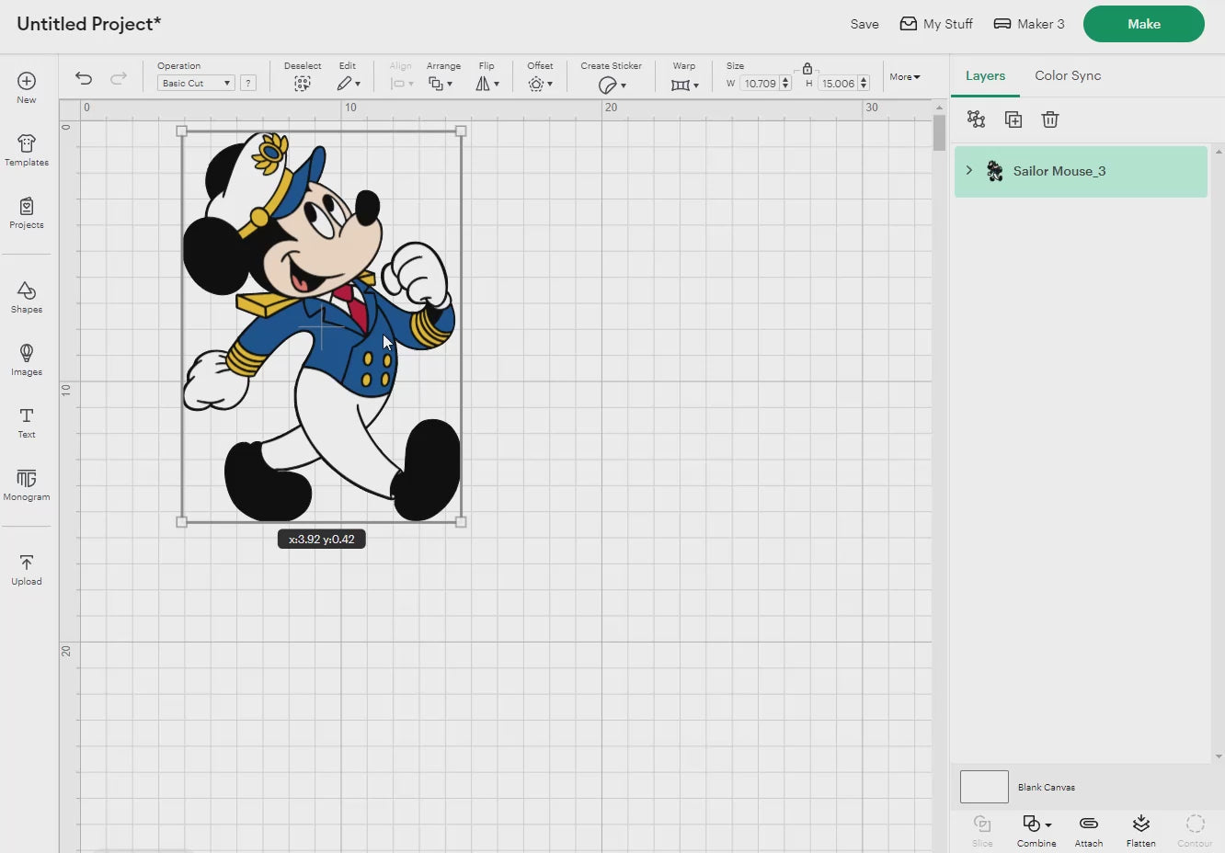The height and width of the screenshot is (853, 1225).
Task: Click the Duplicate layer icon
Action: pos(1013,119)
